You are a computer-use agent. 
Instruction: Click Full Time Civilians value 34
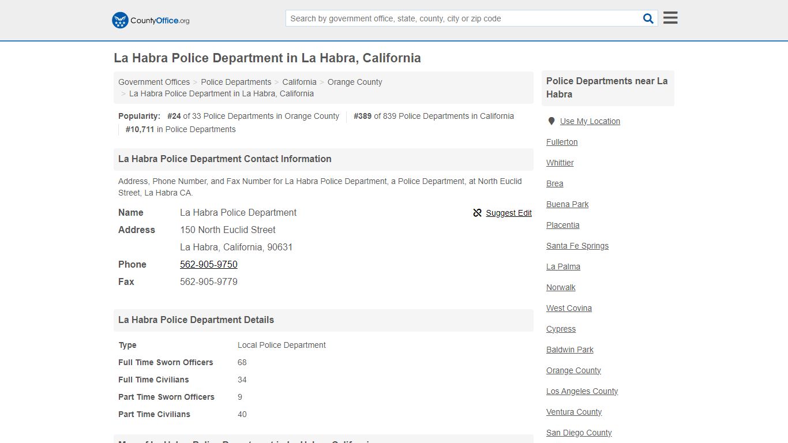pos(242,380)
